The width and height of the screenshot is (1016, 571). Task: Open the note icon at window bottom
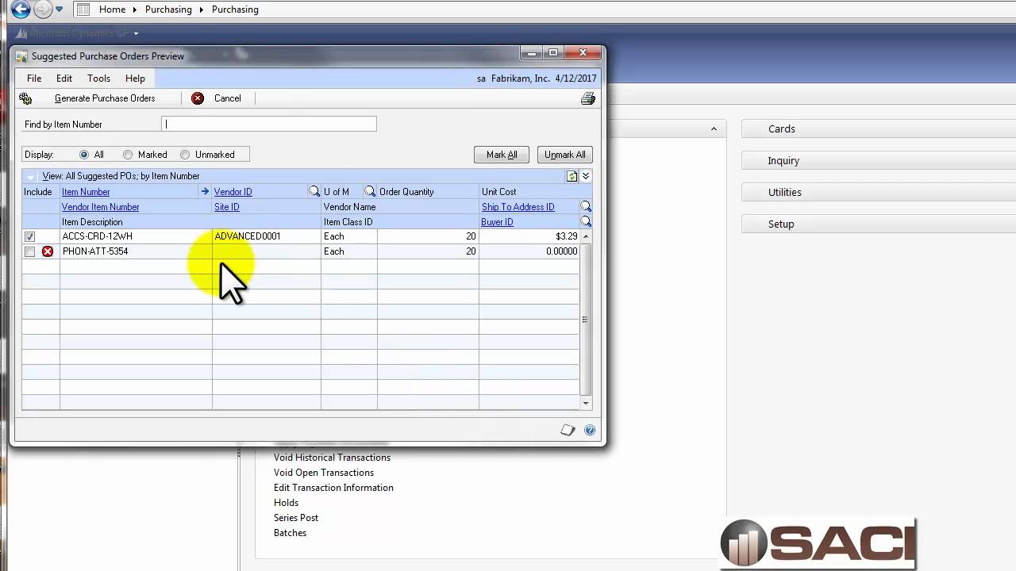[x=568, y=430]
